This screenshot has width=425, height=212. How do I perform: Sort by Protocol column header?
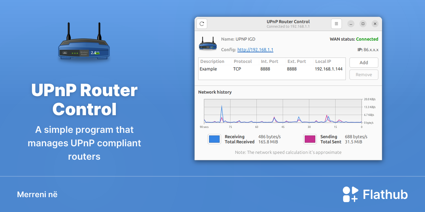coord(243,61)
